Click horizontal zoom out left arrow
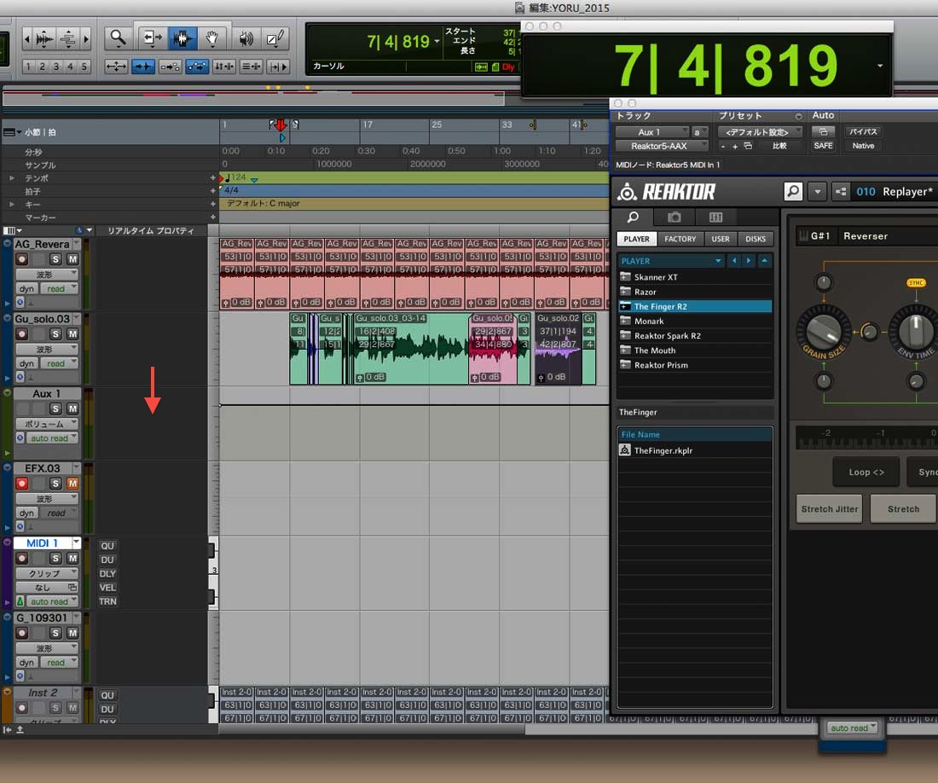 pyautogui.click(x=26, y=39)
